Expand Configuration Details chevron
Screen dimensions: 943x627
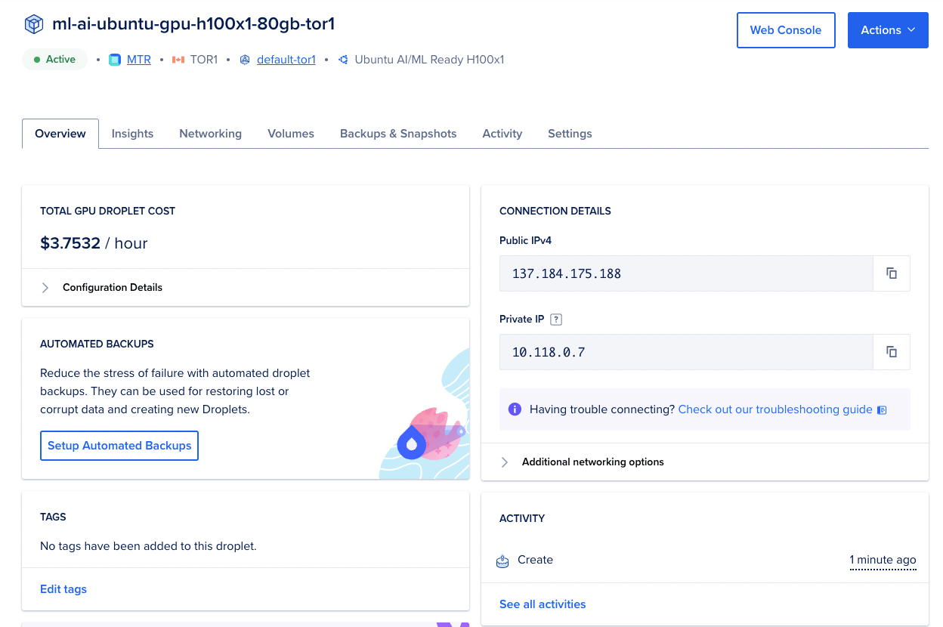45,288
